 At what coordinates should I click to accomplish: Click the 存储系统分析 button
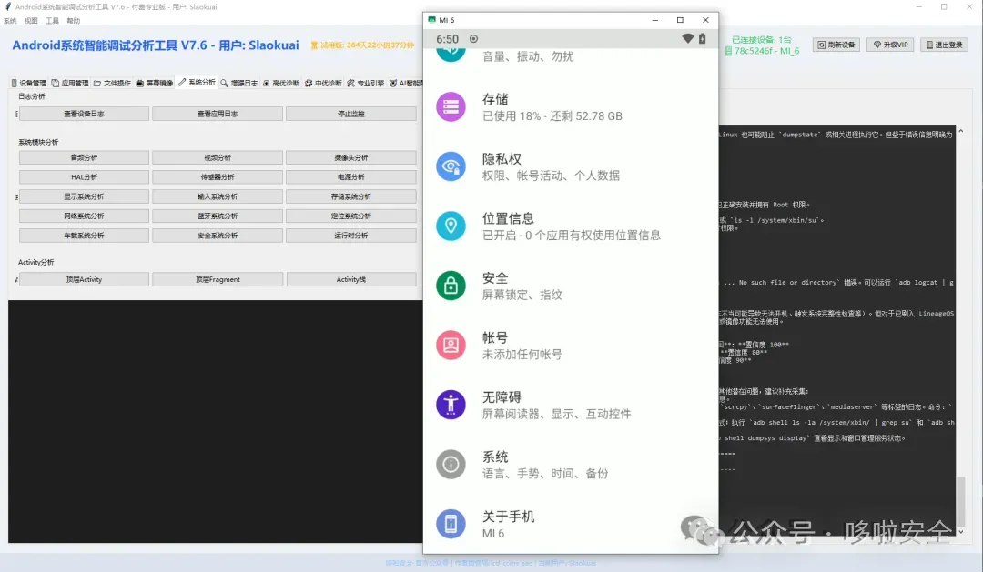[351, 196]
